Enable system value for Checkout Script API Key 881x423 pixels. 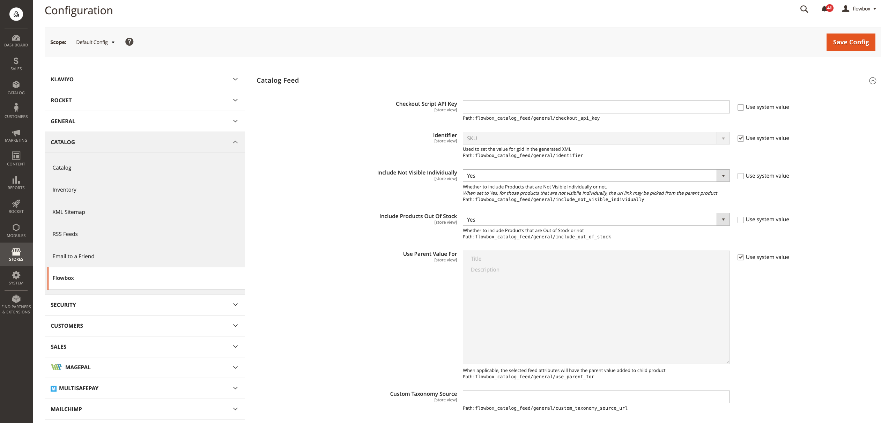click(x=740, y=107)
